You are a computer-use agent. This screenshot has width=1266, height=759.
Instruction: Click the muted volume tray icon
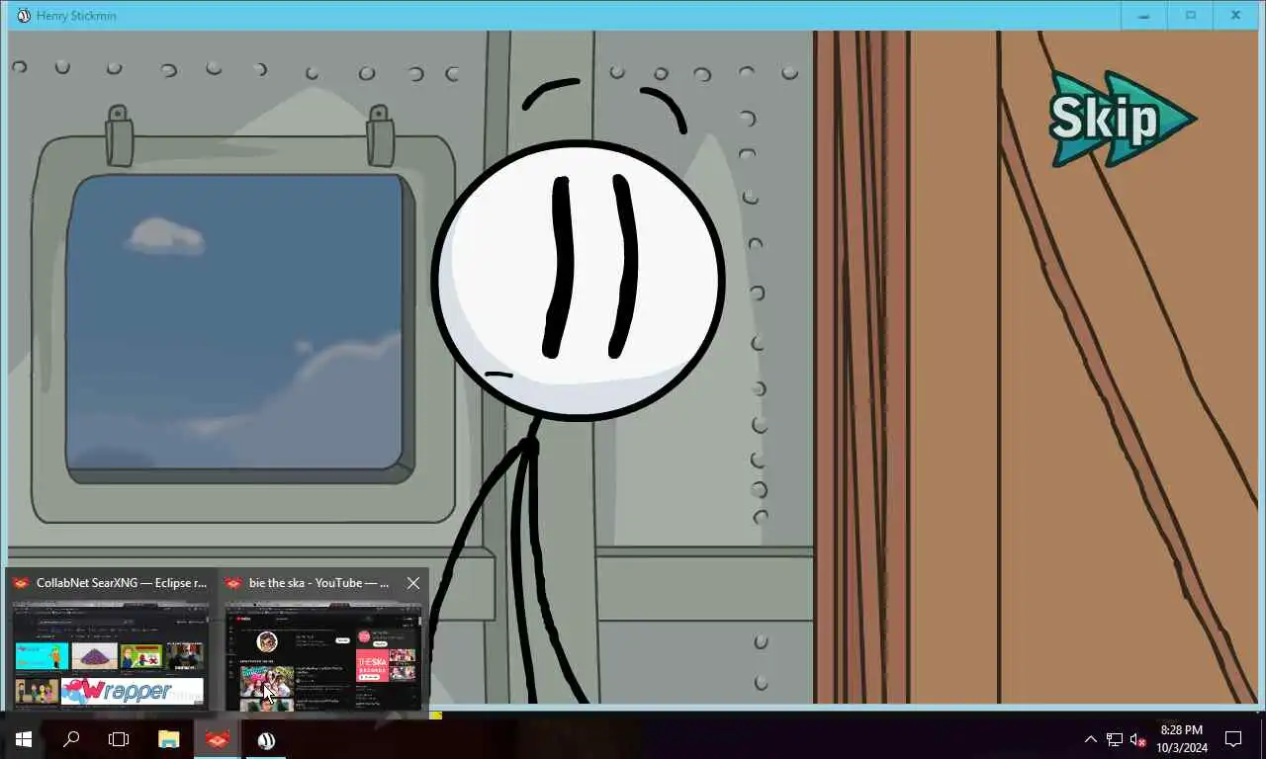coord(1138,739)
